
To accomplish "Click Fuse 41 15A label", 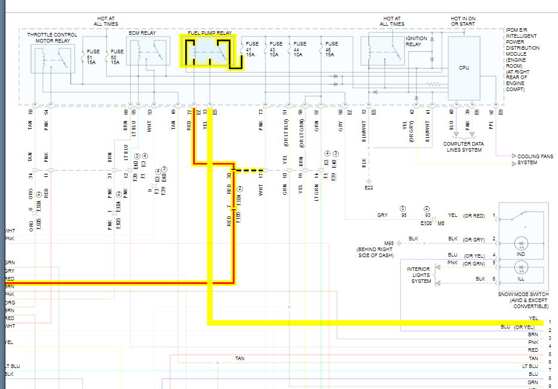I will (x=252, y=49).
